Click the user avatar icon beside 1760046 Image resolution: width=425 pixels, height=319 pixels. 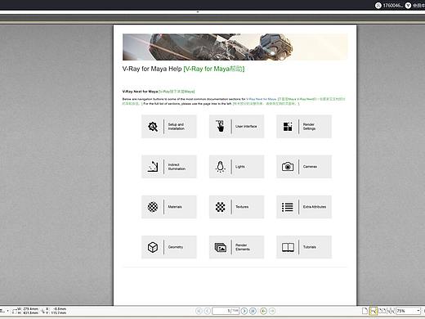tap(378, 6)
